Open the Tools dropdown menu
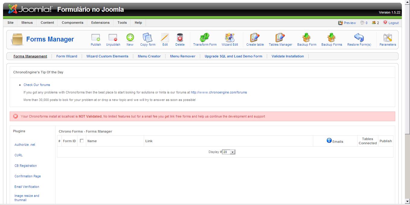 pyautogui.click(x=122, y=23)
